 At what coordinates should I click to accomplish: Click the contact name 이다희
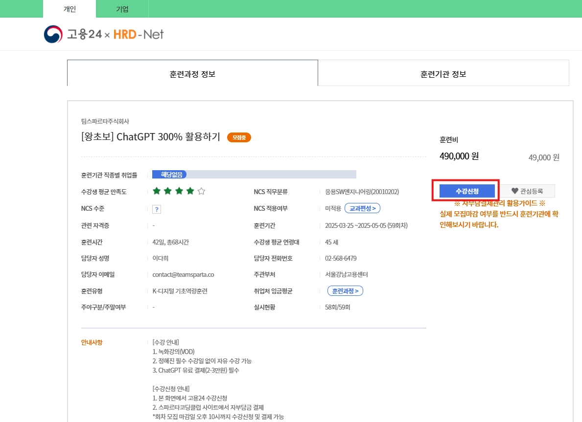(161, 259)
